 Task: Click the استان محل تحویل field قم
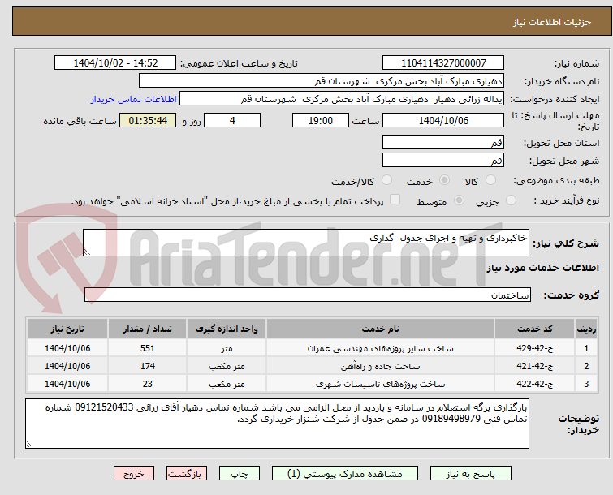tap(443, 142)
